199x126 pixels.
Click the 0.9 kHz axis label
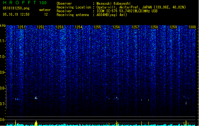click(x=3, y=72)
